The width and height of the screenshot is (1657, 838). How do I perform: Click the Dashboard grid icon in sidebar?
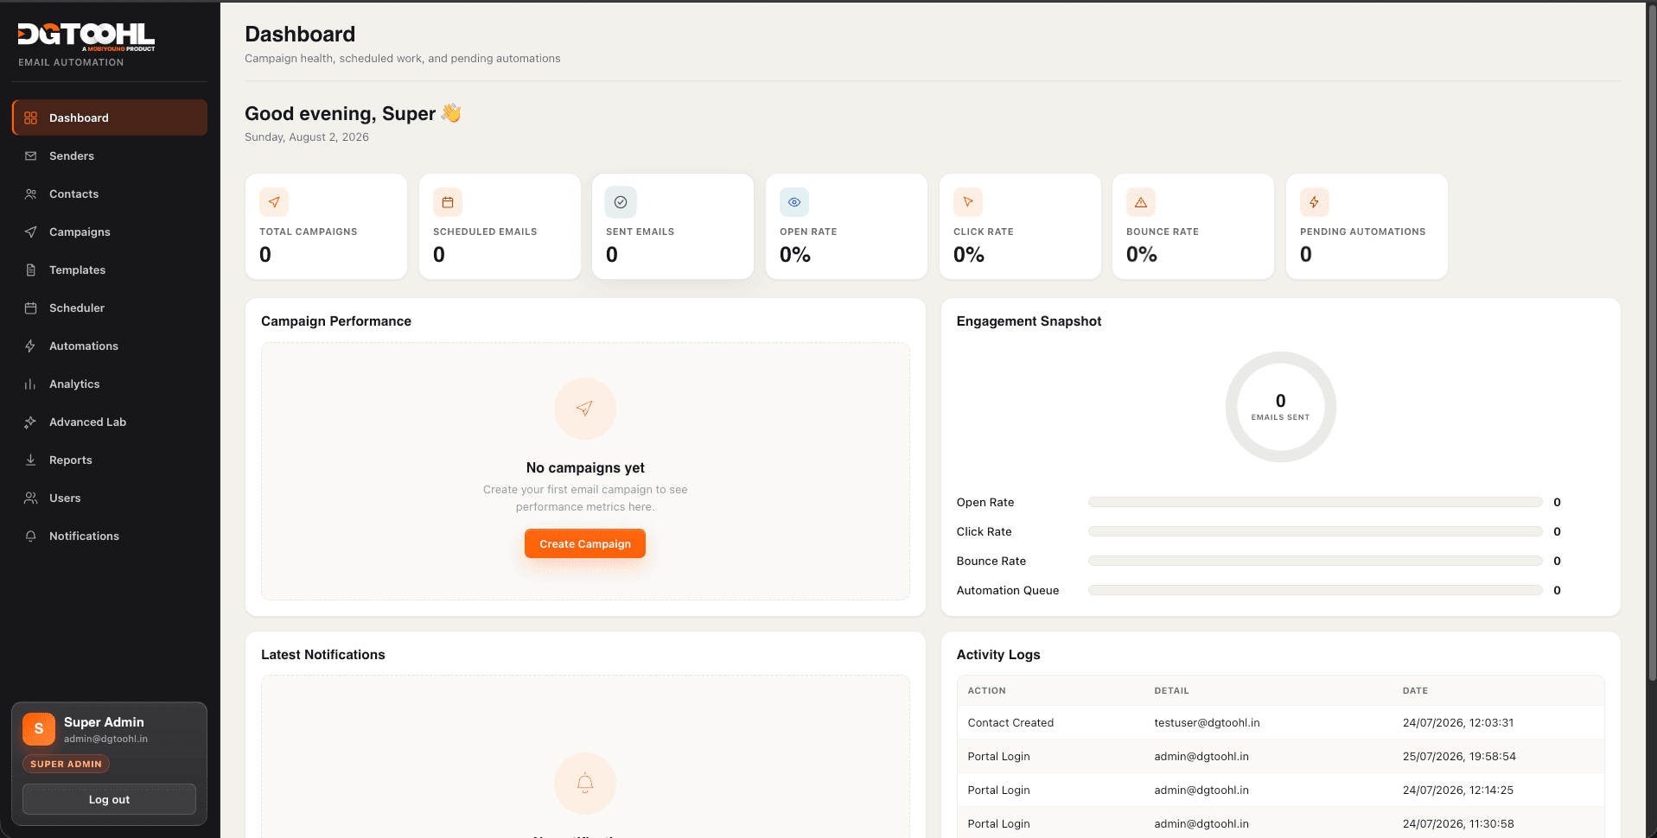31,117
